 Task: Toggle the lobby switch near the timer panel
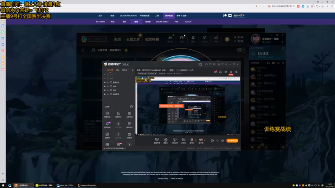(242, 50)
